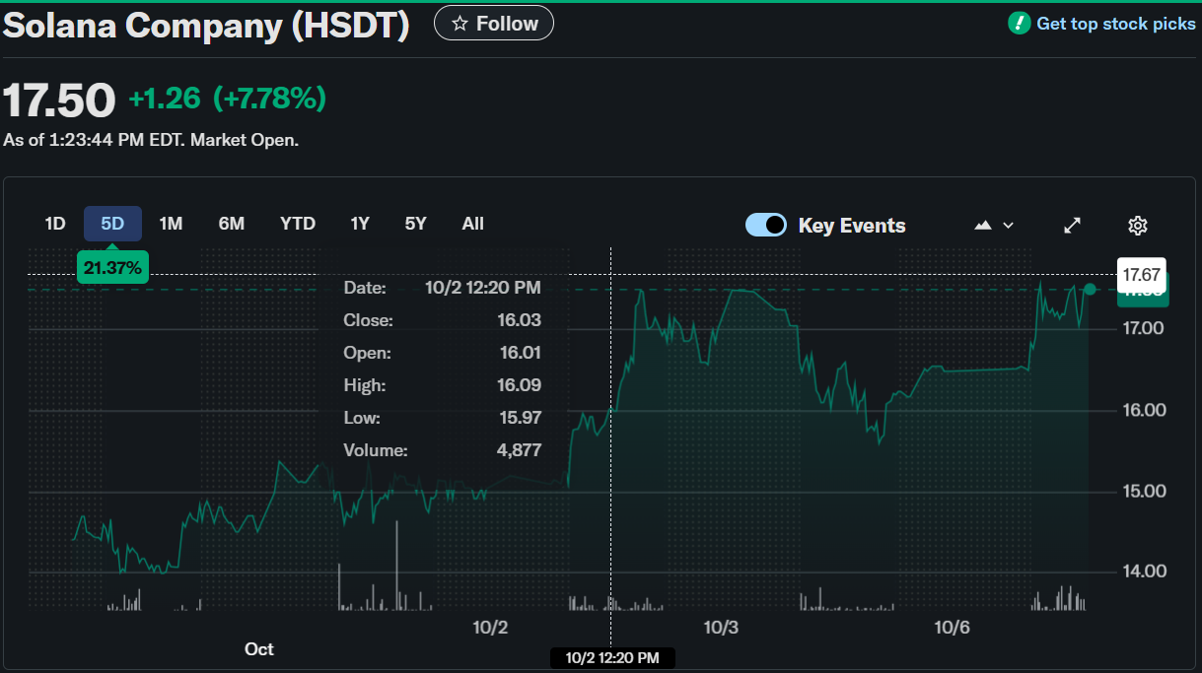Click the 21.37% performance badge
The height and width of the screenshot is (673, 1202).
click(112, 268)
